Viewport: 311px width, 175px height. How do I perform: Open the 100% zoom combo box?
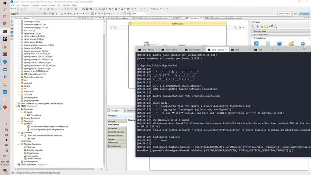[x=139, y=14]
